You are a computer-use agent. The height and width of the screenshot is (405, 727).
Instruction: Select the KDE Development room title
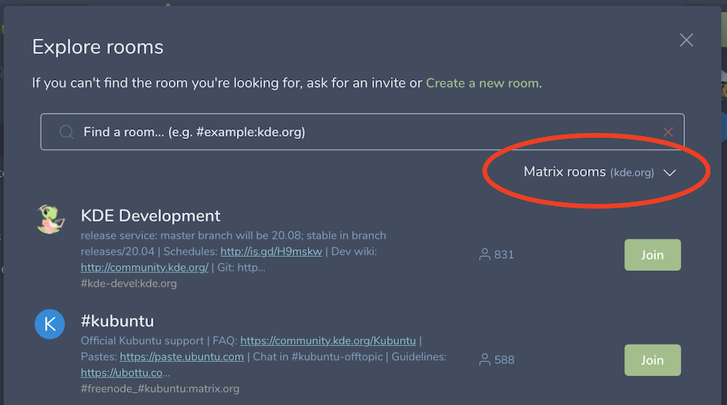[150, 216]
